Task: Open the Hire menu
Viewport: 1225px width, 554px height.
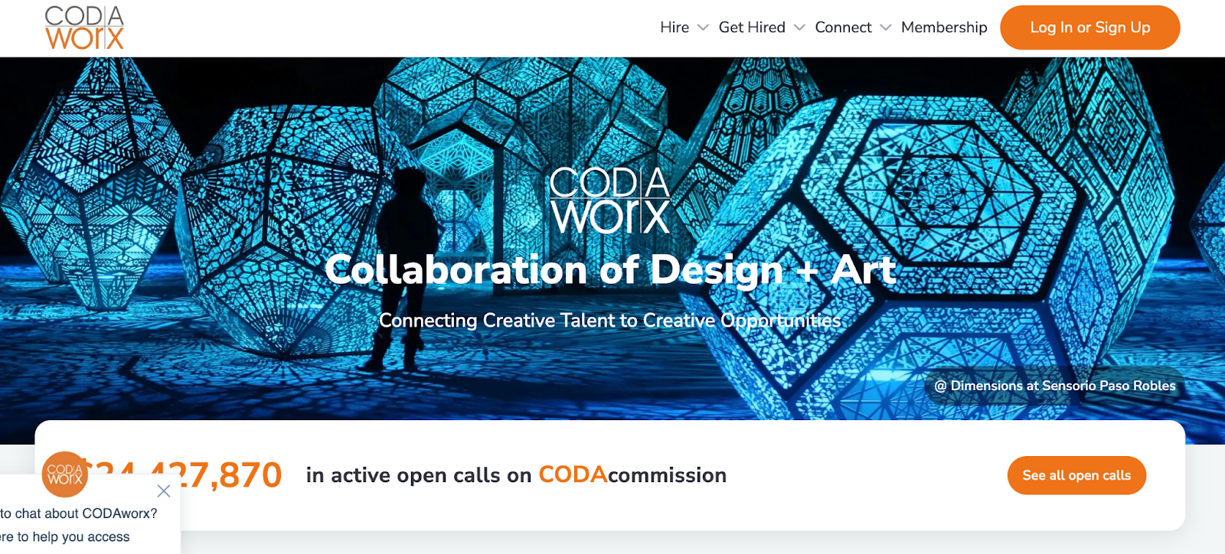Action: (x=675, y=28)
